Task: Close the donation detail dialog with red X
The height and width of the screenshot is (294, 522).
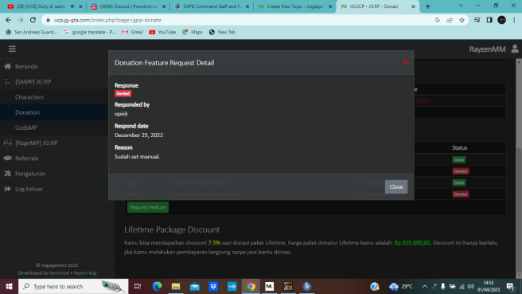Action: click(x=405, y=61)
